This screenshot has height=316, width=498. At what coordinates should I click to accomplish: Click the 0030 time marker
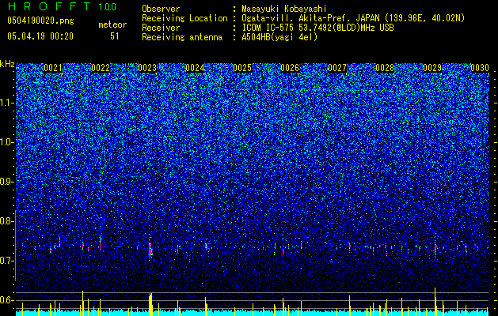(x=480, y=68)
